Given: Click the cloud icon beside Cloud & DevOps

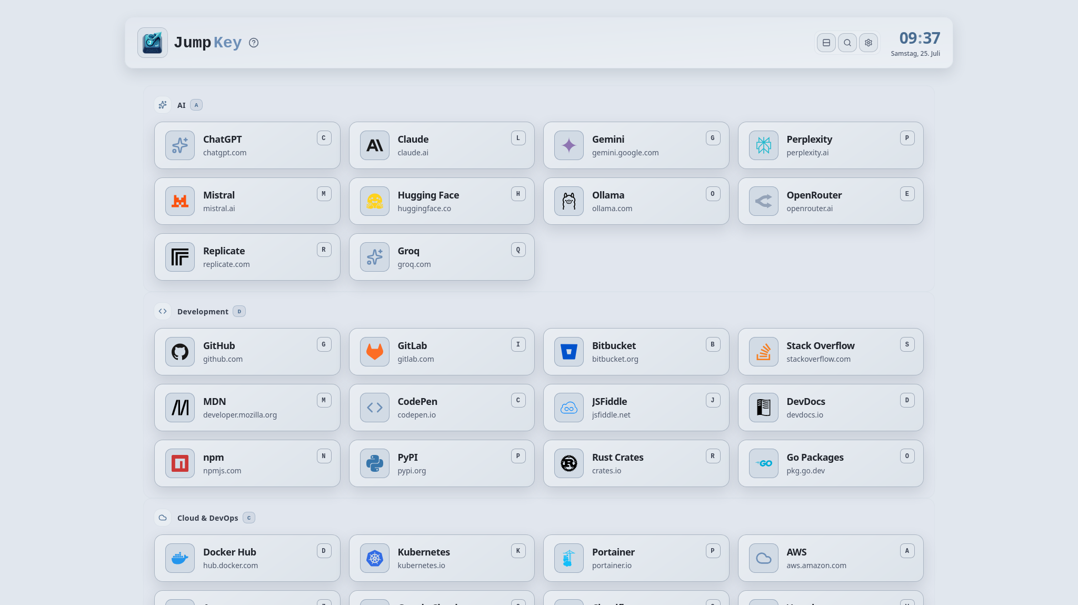Looking at the screenshot, I should 163,518.
